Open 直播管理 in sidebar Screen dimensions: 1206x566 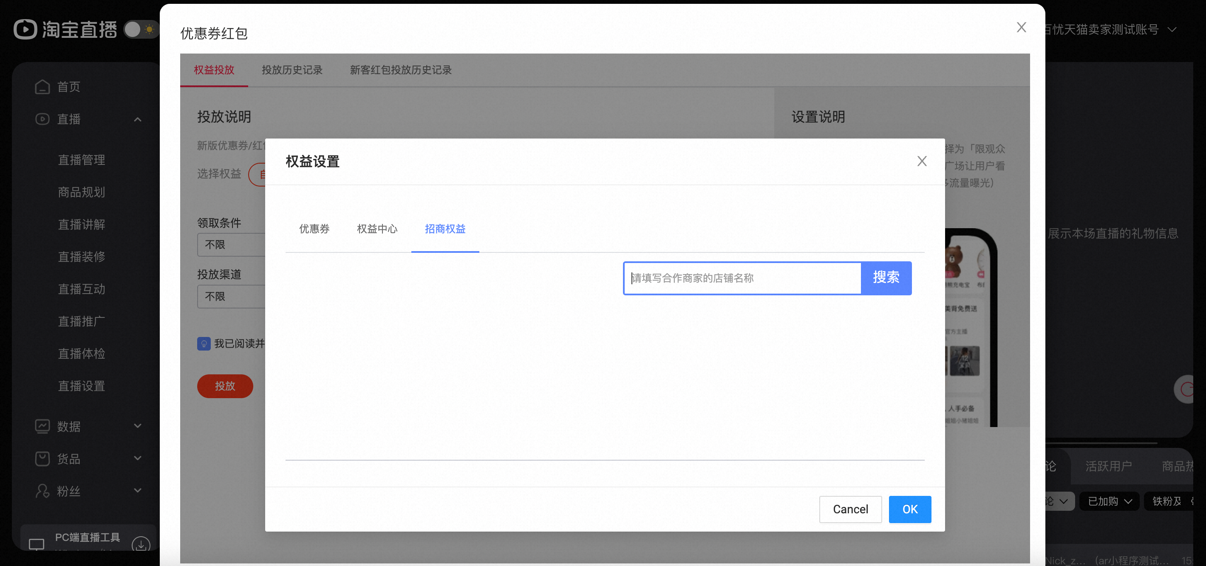(82, 160)
